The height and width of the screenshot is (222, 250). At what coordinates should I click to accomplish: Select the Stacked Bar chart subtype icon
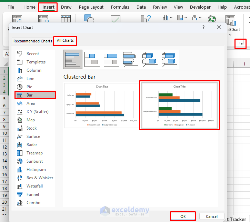(92, 59)
